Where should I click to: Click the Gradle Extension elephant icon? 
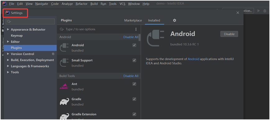(x=64, y=116)
